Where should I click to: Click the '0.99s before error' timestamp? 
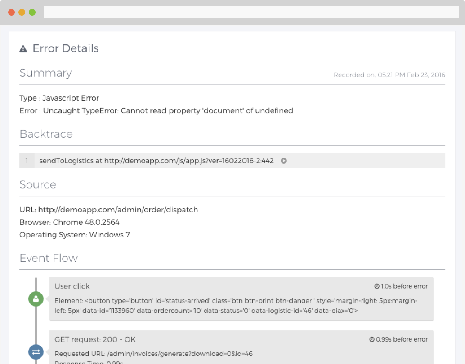point(402,339)
